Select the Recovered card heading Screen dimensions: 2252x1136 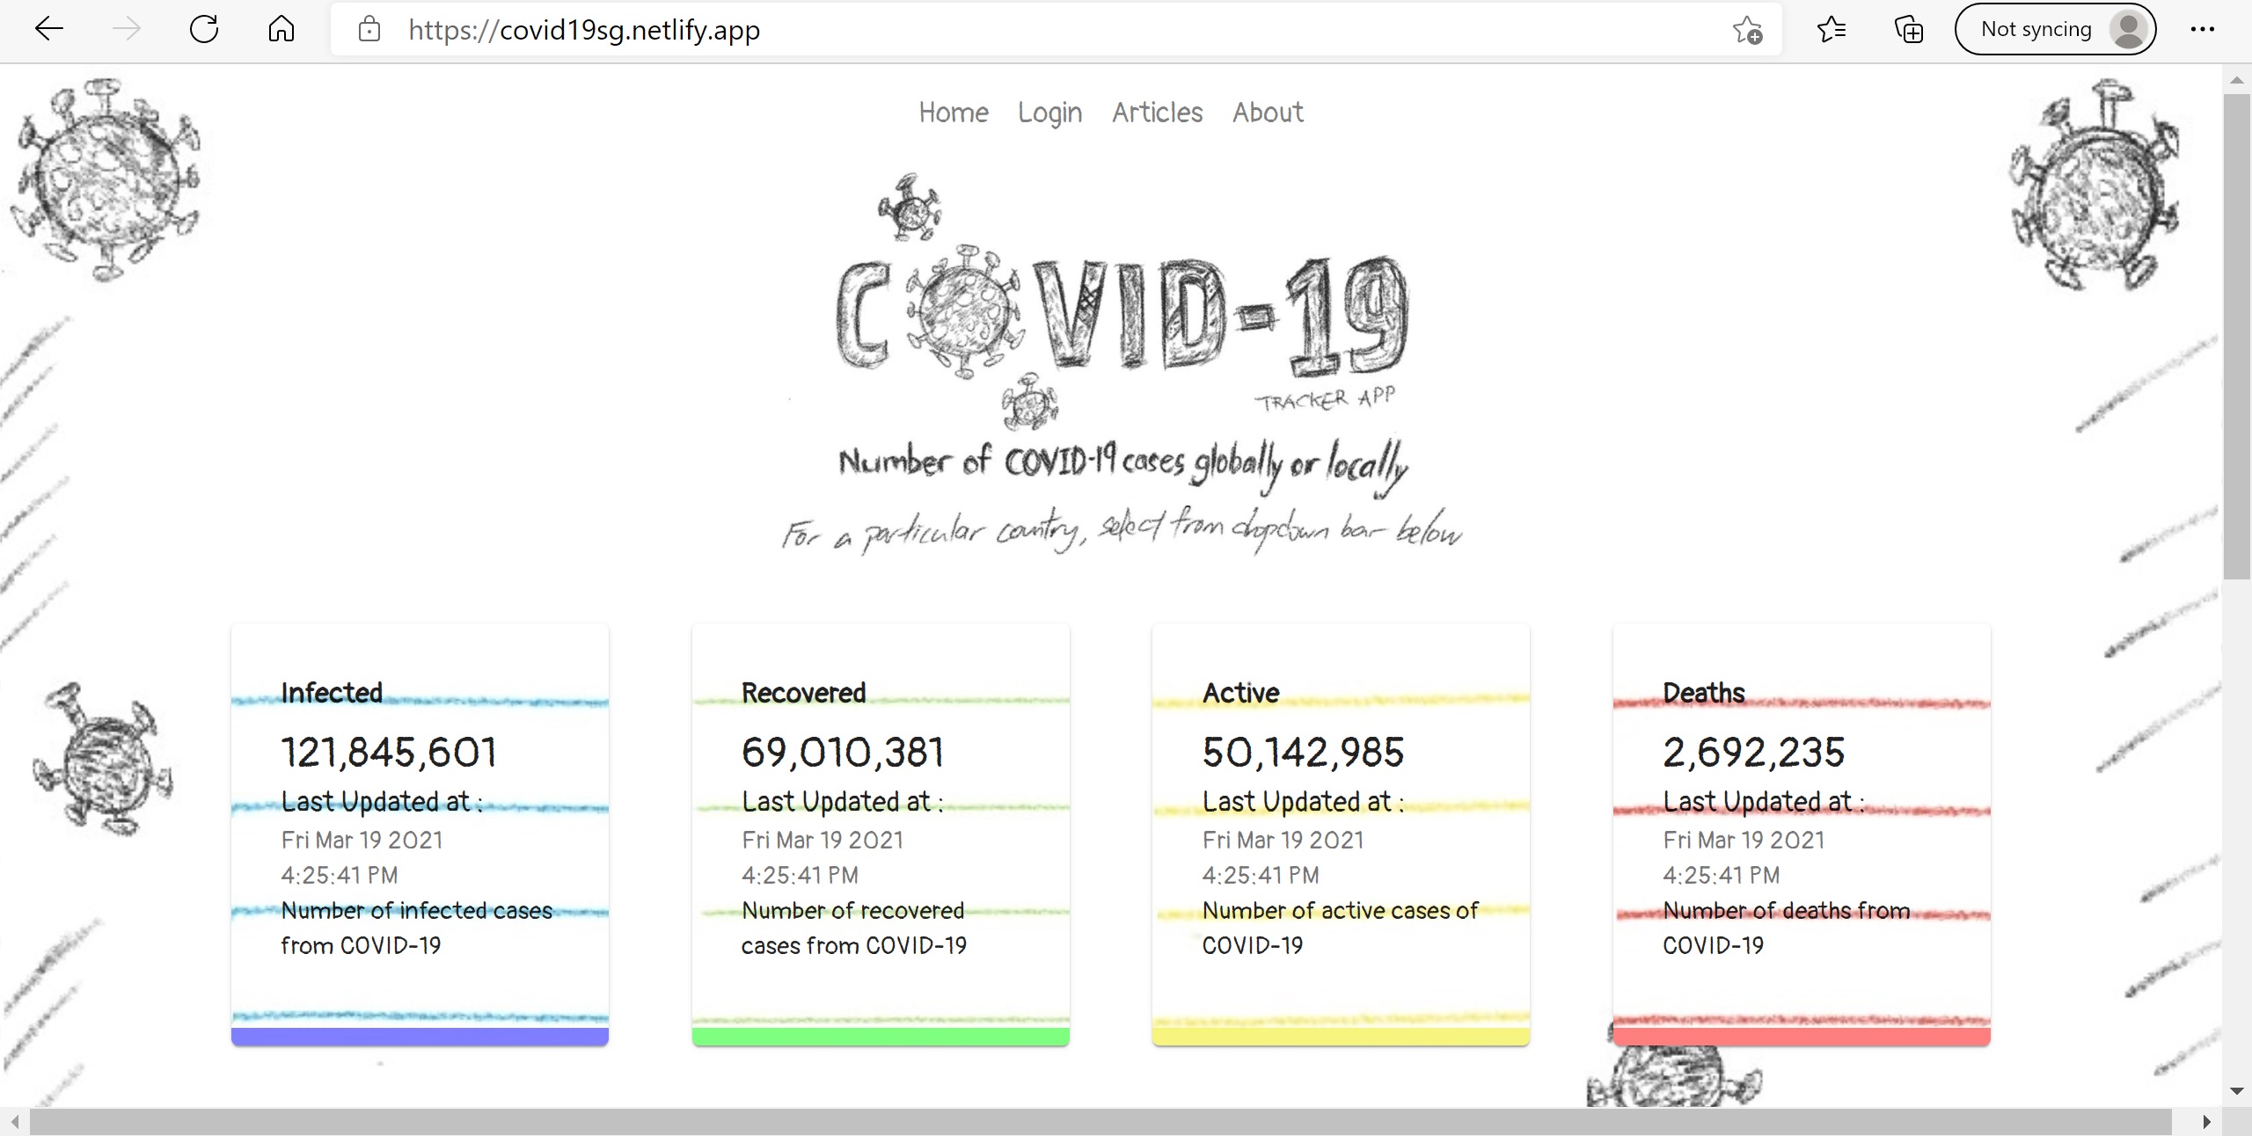804,693
